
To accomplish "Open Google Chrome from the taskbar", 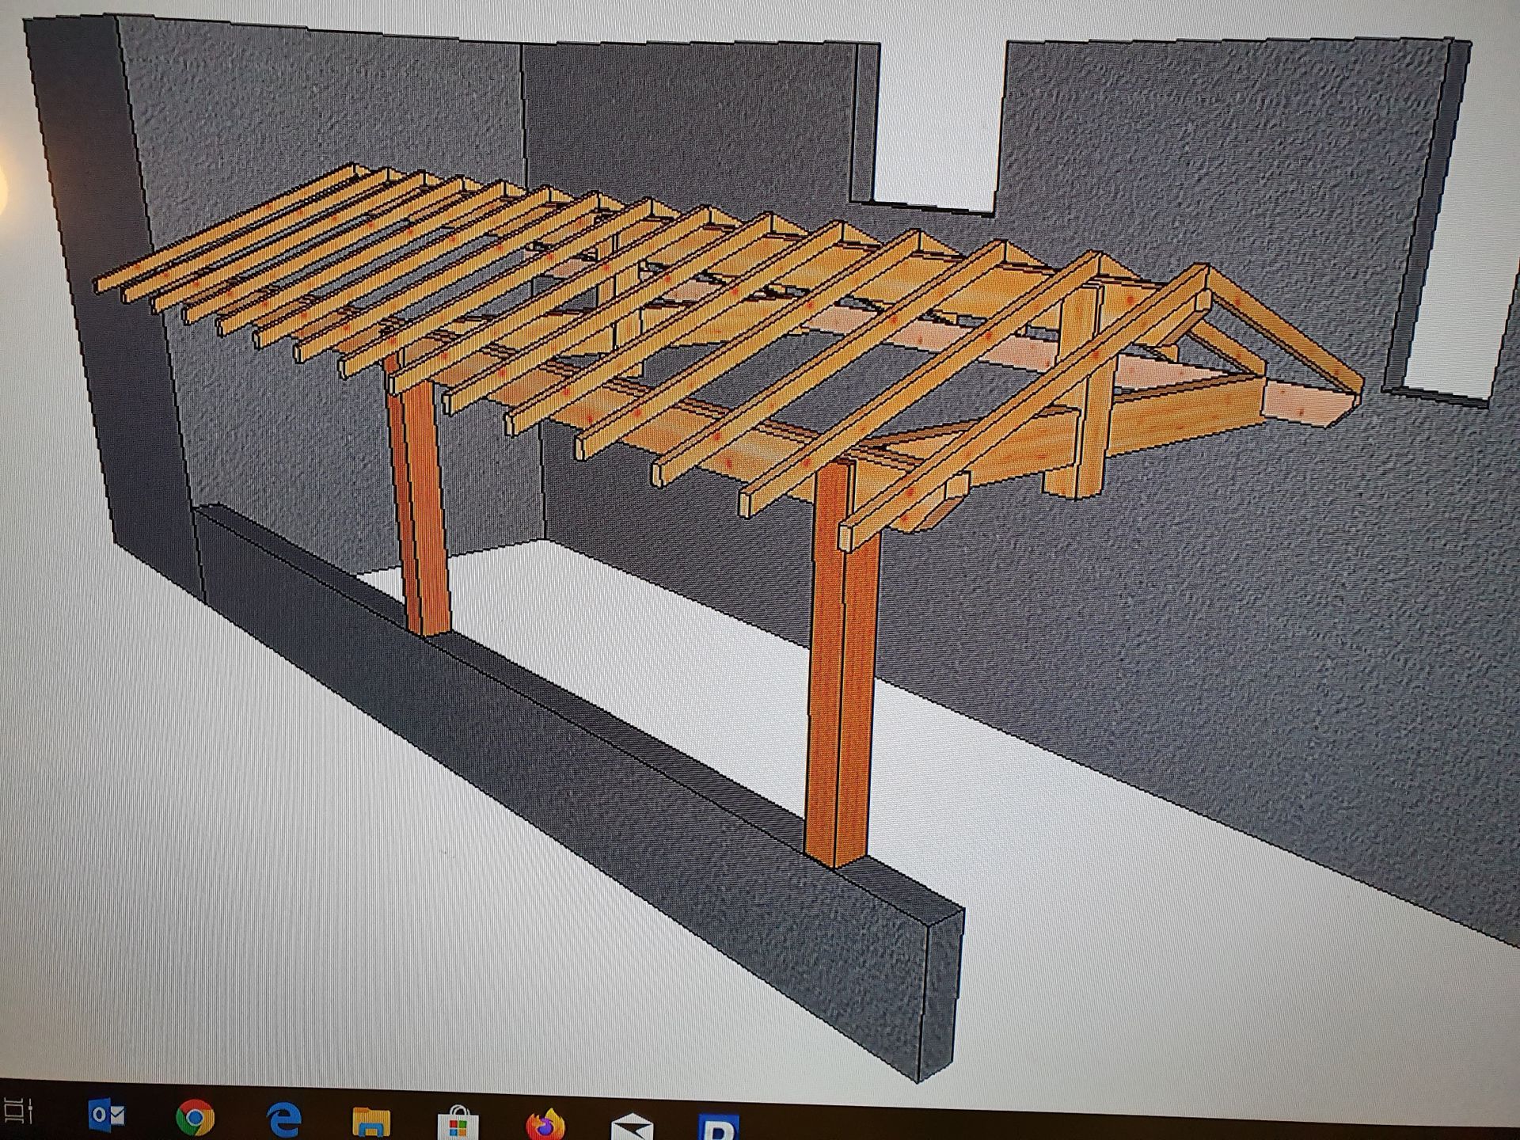I will click(195, 1118).
